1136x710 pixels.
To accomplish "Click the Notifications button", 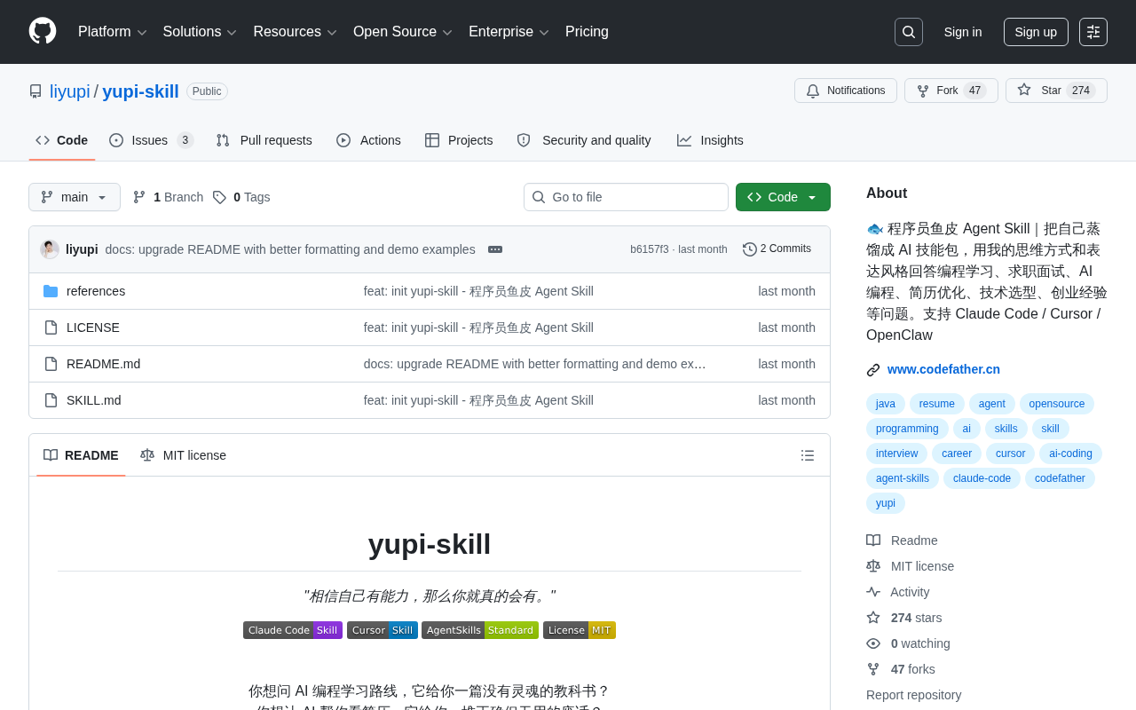I will pos(846,91).
